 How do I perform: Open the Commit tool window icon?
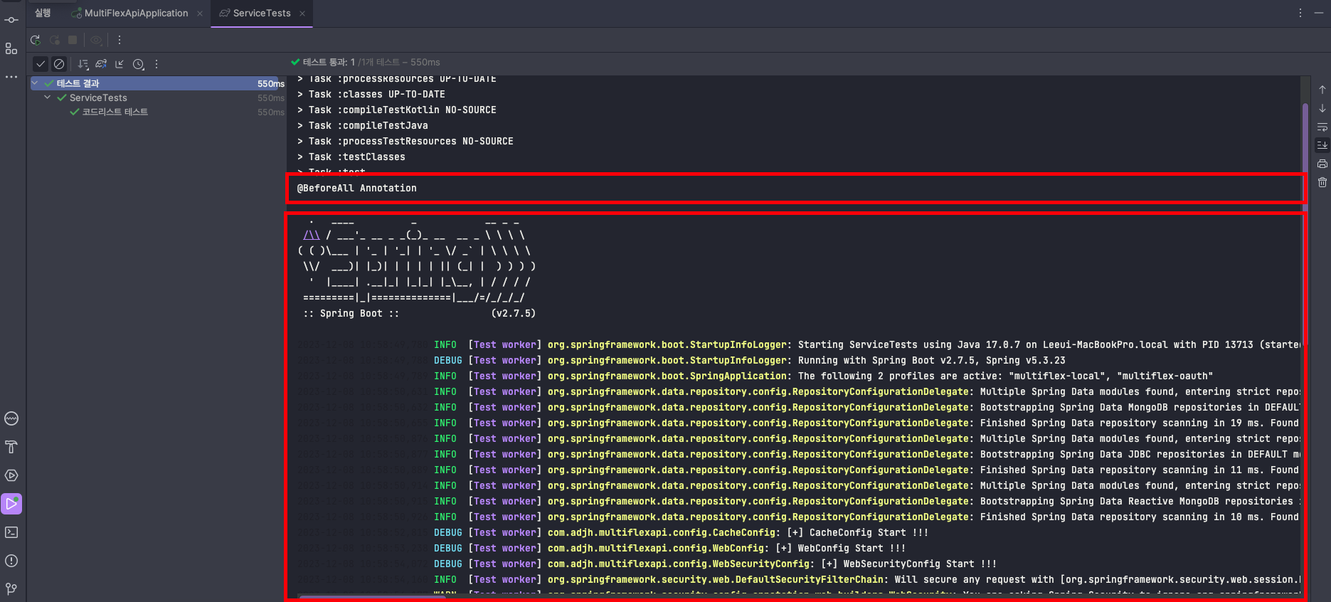tap(11, 20)
